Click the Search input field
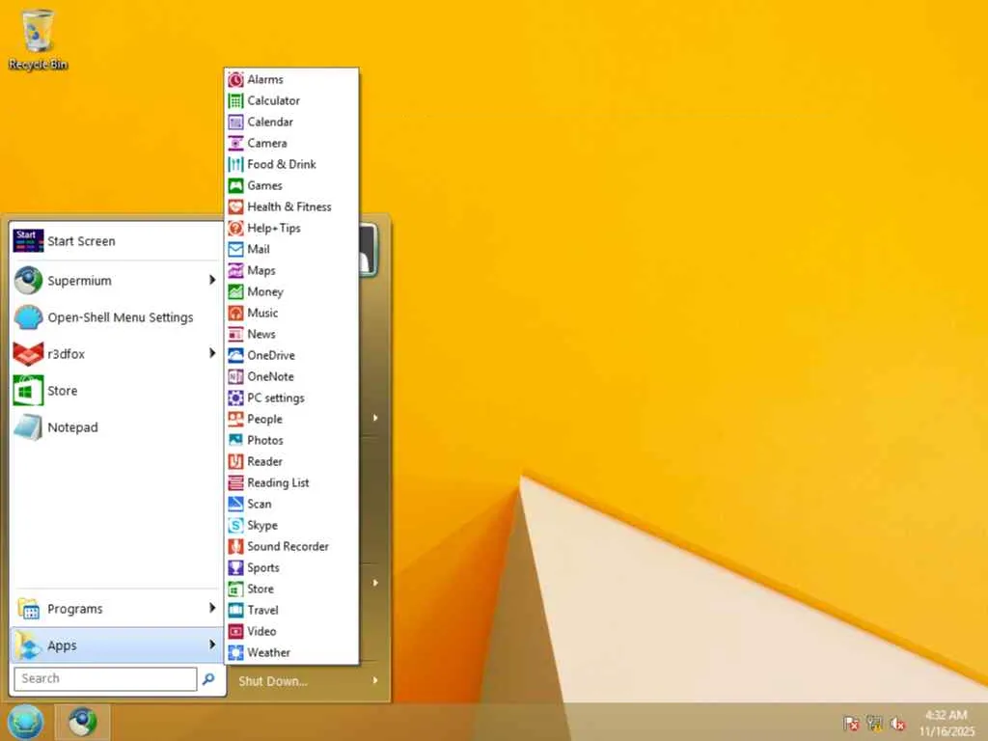 tap(105, 678)
